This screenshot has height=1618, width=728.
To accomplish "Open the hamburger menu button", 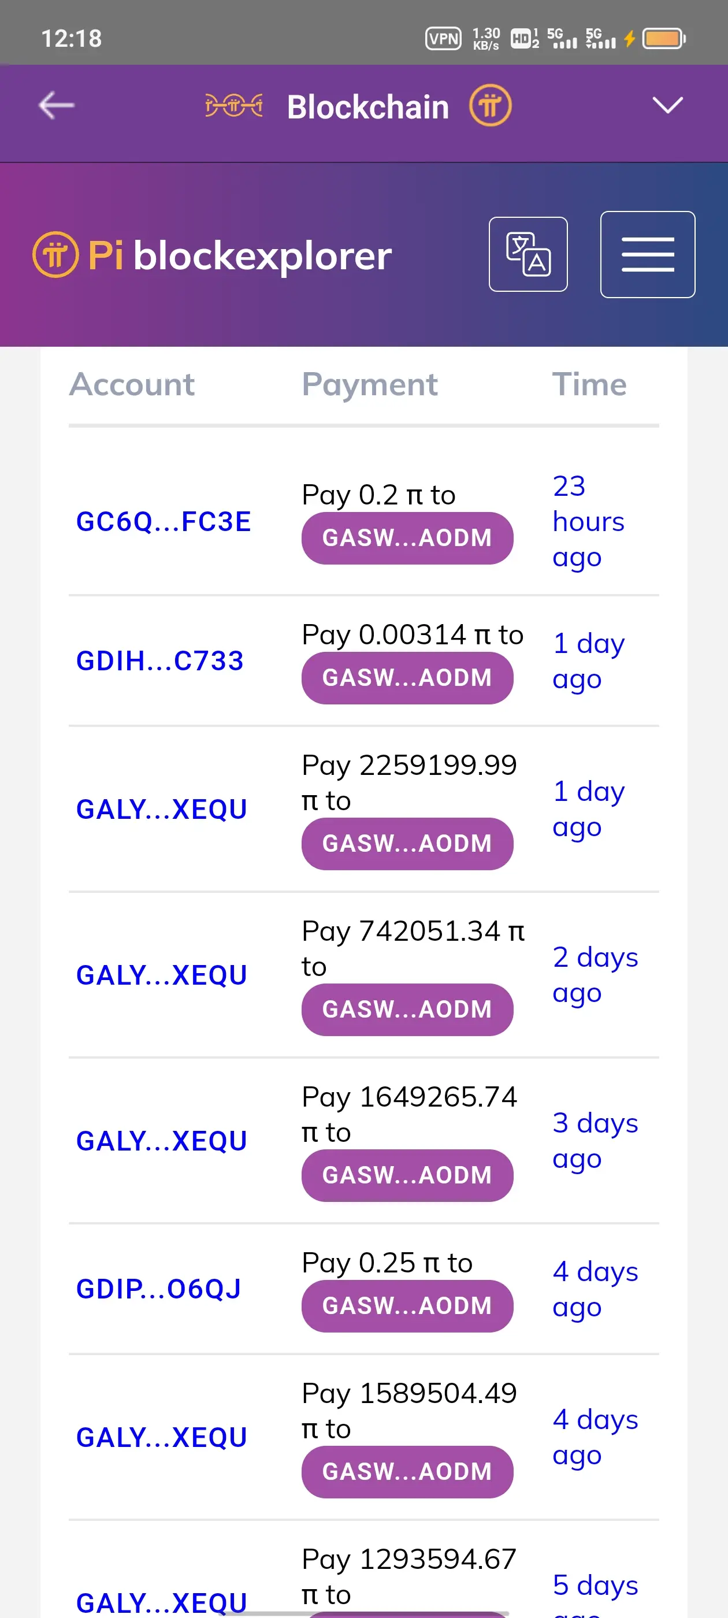I will [648, 254].
